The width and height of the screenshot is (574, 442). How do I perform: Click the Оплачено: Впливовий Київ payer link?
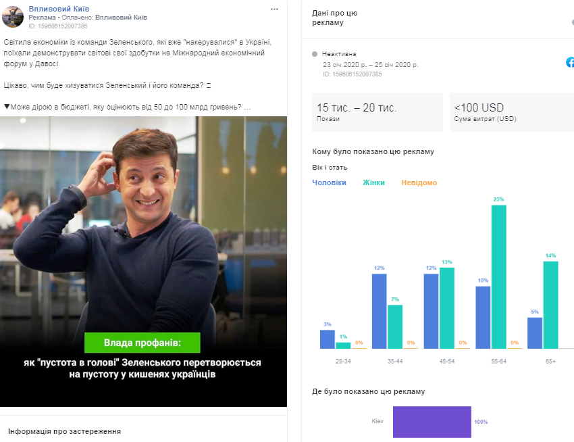121,18
